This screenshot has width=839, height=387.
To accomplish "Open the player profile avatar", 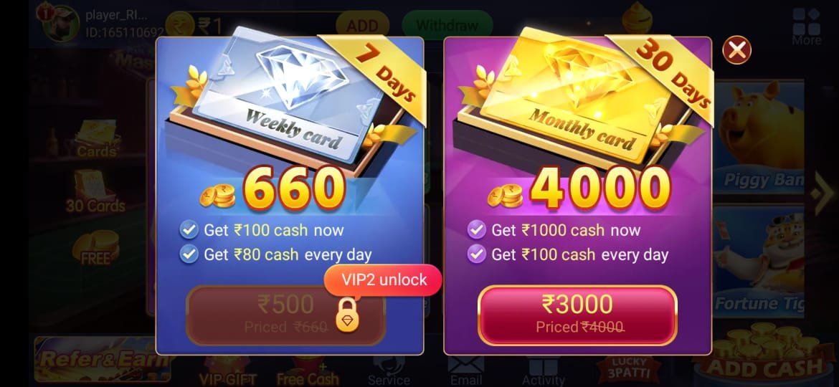I will 60,23.
